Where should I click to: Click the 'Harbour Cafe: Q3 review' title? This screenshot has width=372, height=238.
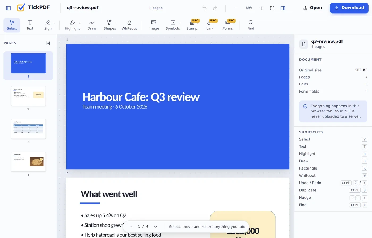pos(141,97)
